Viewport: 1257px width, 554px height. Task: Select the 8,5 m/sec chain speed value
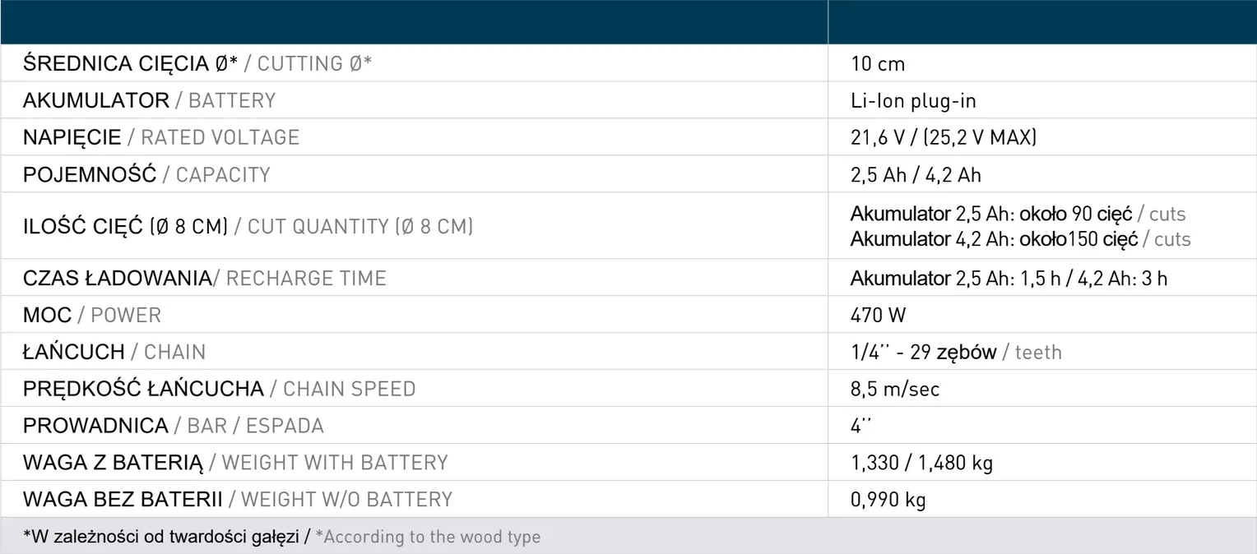pyautogui.click(x=895, y=389)
